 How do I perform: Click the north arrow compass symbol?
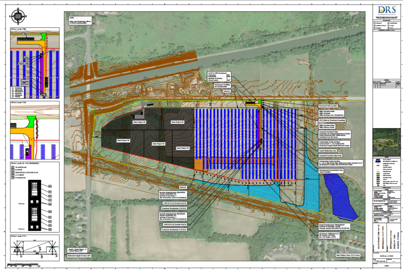pyautogui.click(x=18, y=16)
